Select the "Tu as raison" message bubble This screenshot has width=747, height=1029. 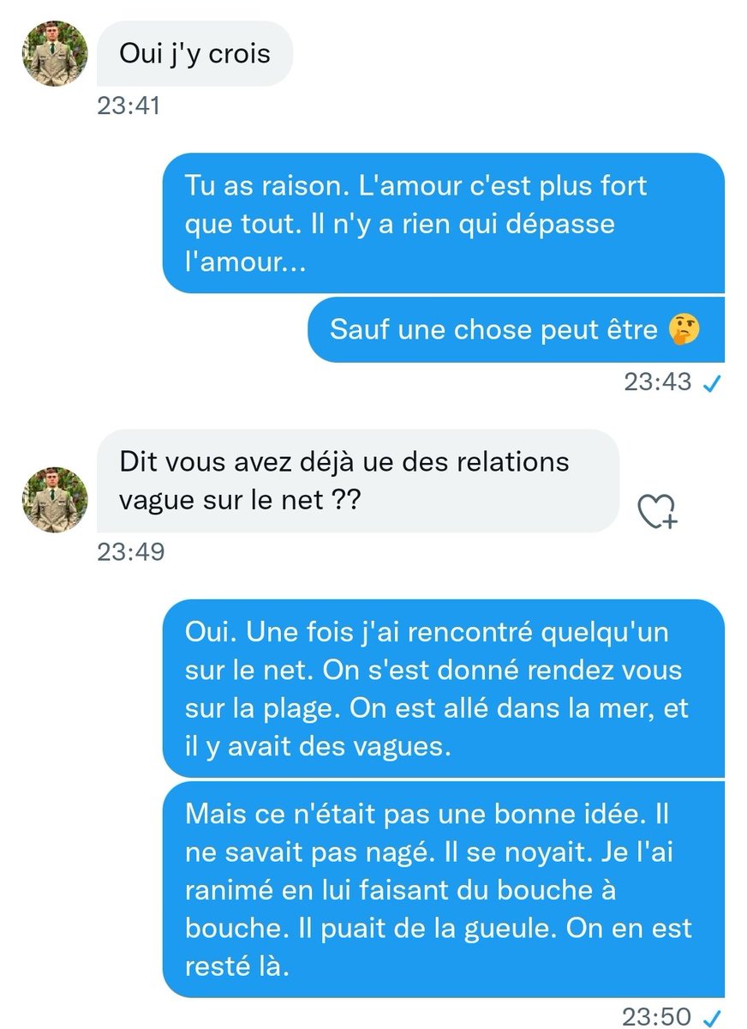pos(444,223)
